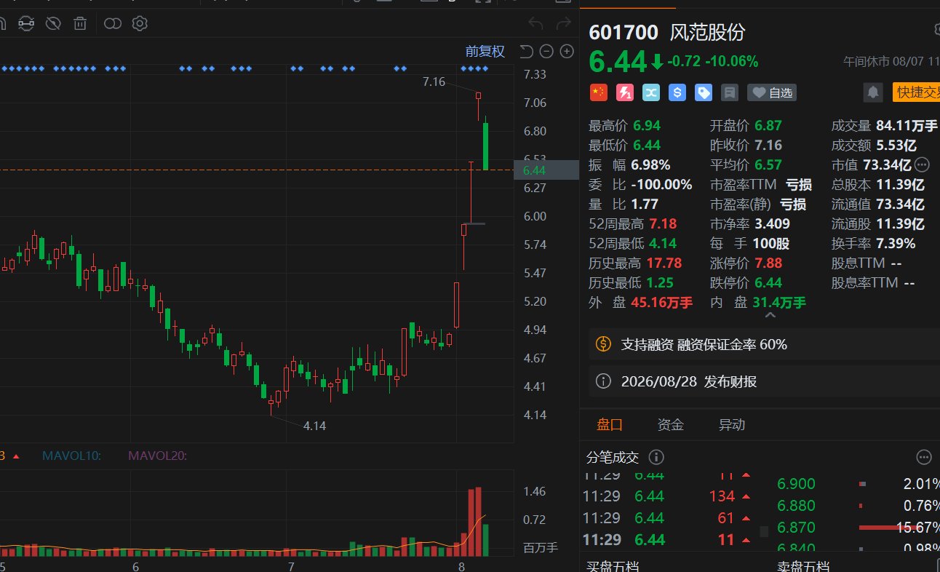This screenshot has height=572, width=940.
Task: Collapse the quote details with the up chevron
Action: tap(770, 315)
